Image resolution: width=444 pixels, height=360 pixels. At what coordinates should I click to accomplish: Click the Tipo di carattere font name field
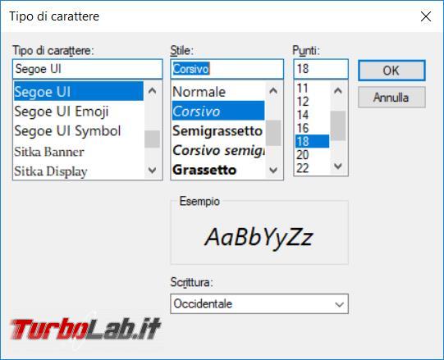(x=88, y=69)
